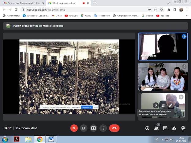The image size is (191, 143).
Task: Click the Gmail bookmark
Action: [x=57, y=16]
